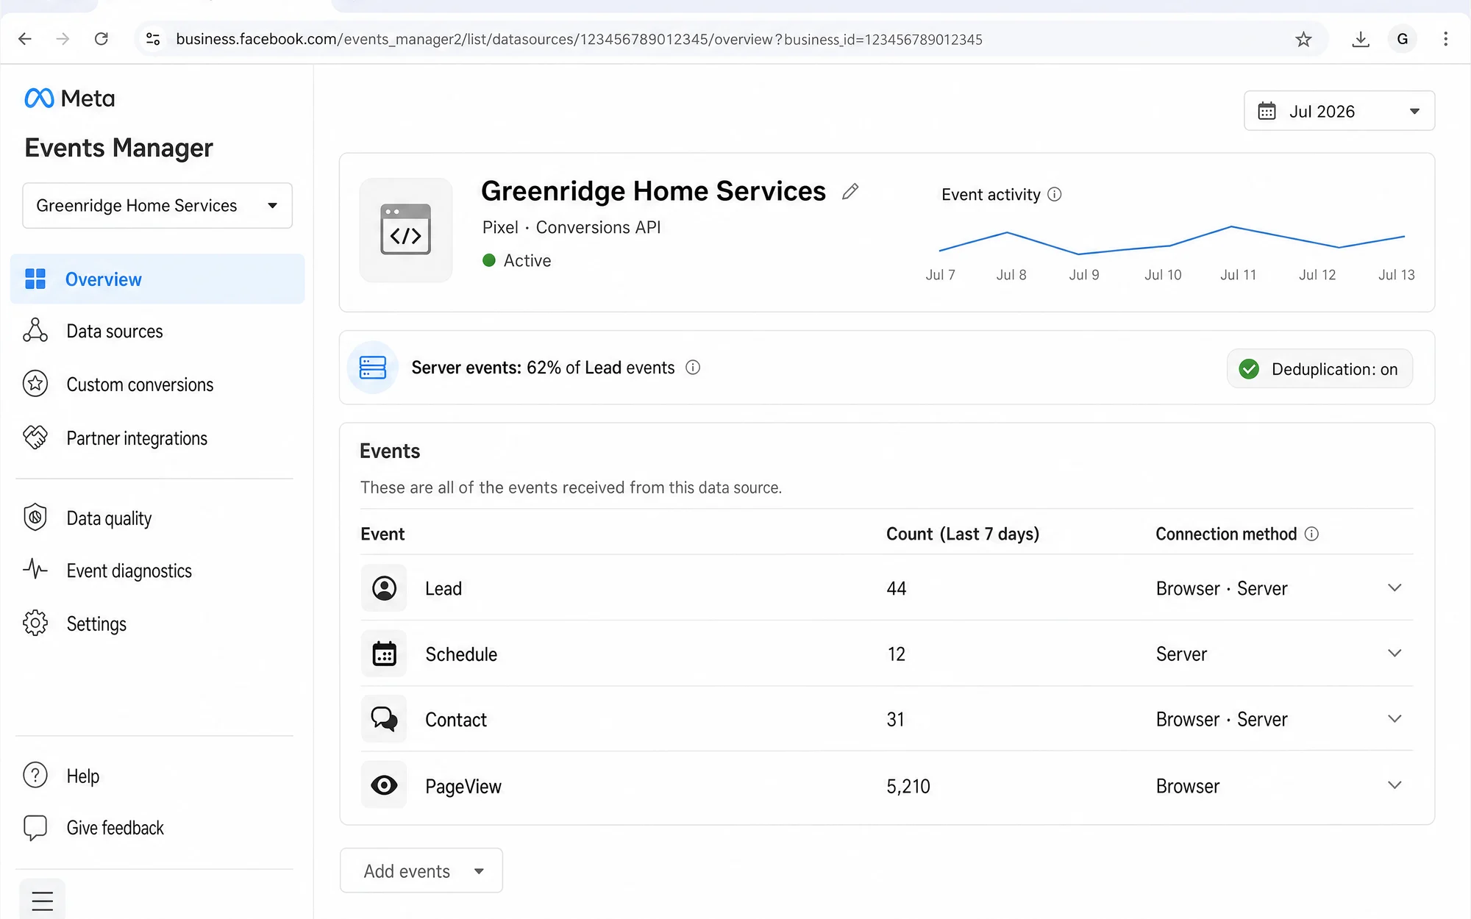Click the Count (Last 7 days) header

pyautogui.click(x=963, y=534)
